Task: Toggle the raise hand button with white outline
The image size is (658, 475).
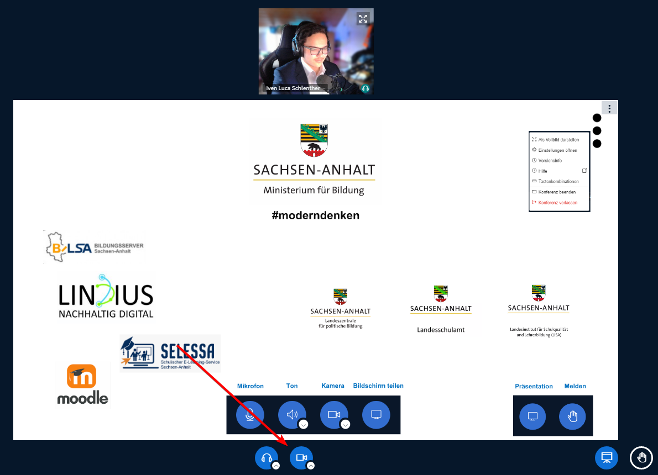Action: [x=641, y=458]
